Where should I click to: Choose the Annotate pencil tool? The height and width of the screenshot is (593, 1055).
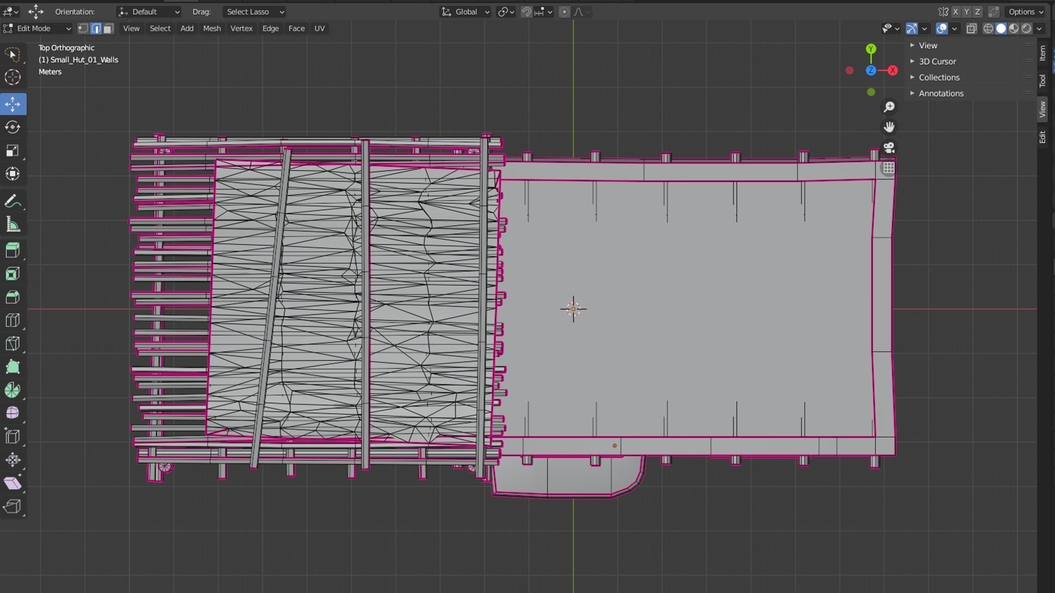13,202
